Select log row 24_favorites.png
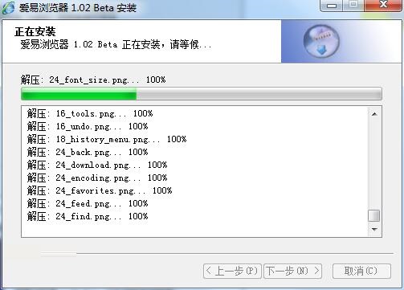 [100, 190]
